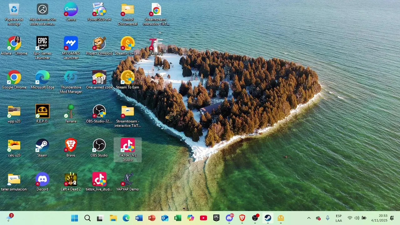Image resolution: width=400 pixels, height=225 pixels.
Task: Open the notifications bell icon
Action: coord(392,218)
